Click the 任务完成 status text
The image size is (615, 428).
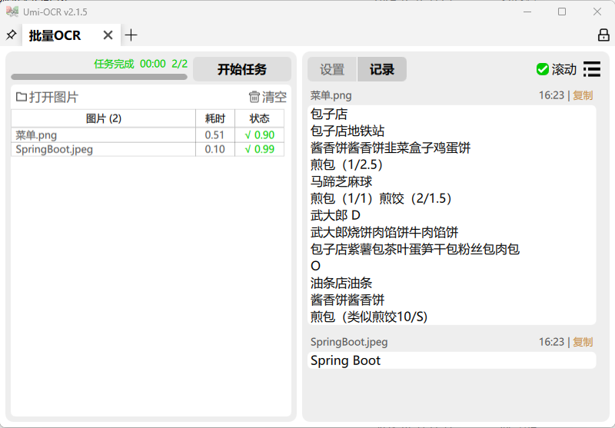[x=114, y=64]
